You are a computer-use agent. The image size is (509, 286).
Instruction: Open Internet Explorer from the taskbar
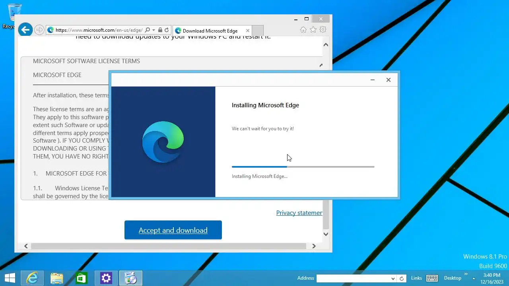click(32, 278)
